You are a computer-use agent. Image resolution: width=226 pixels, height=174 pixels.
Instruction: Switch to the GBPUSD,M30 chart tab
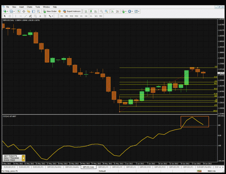click(145, 167)
